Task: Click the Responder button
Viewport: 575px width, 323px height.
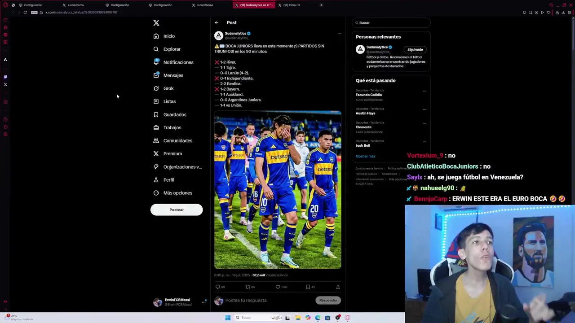Action: pos(328,300)
